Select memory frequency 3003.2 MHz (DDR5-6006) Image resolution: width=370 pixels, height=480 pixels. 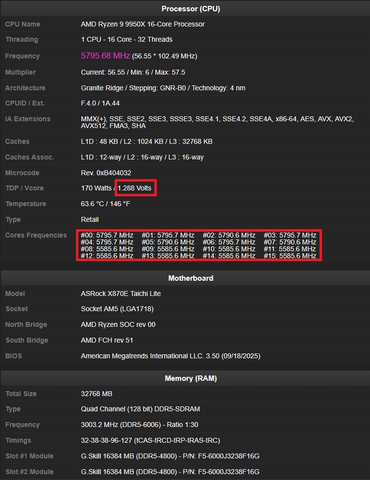[140, 425]
